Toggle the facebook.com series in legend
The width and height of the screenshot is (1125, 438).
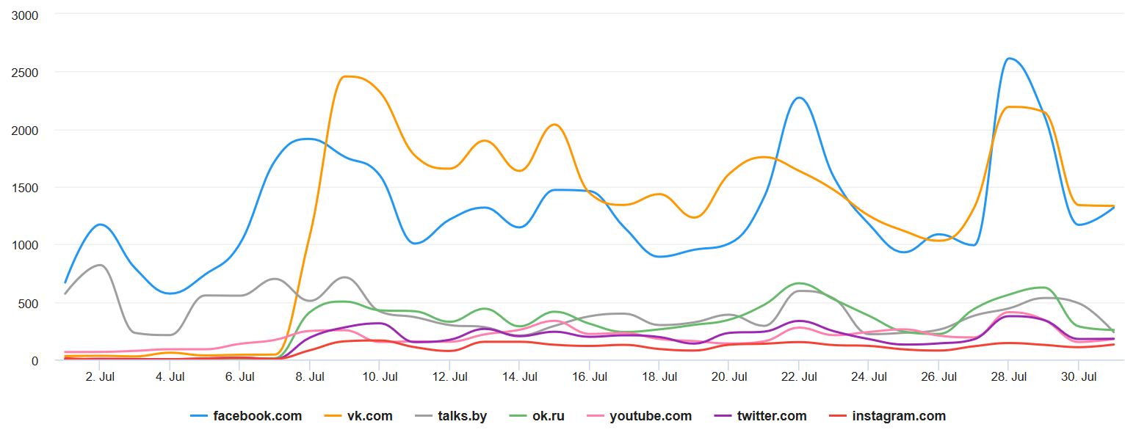[257, 416]
